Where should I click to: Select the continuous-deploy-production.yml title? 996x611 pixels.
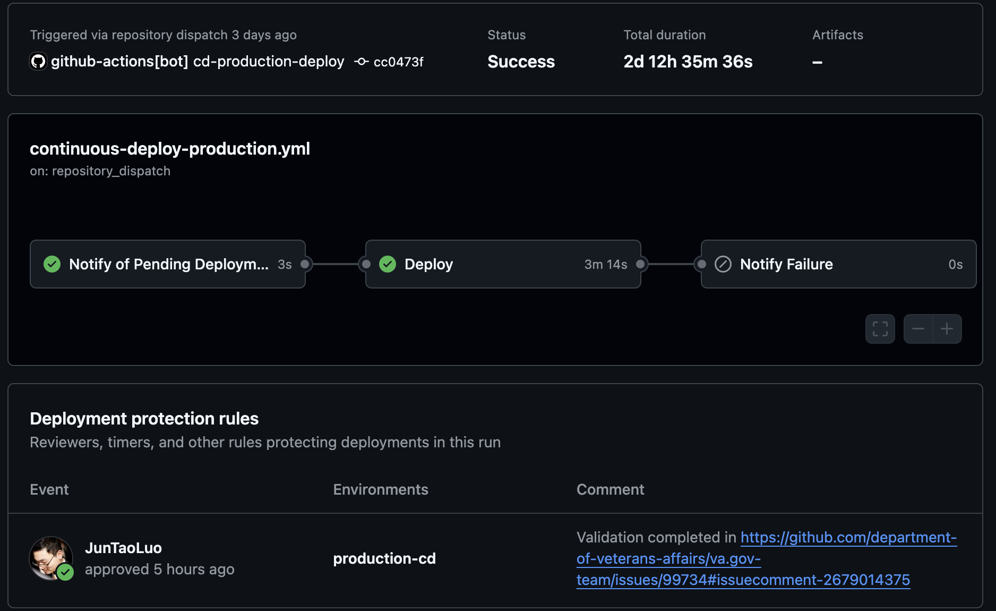(x=170, y=149)
